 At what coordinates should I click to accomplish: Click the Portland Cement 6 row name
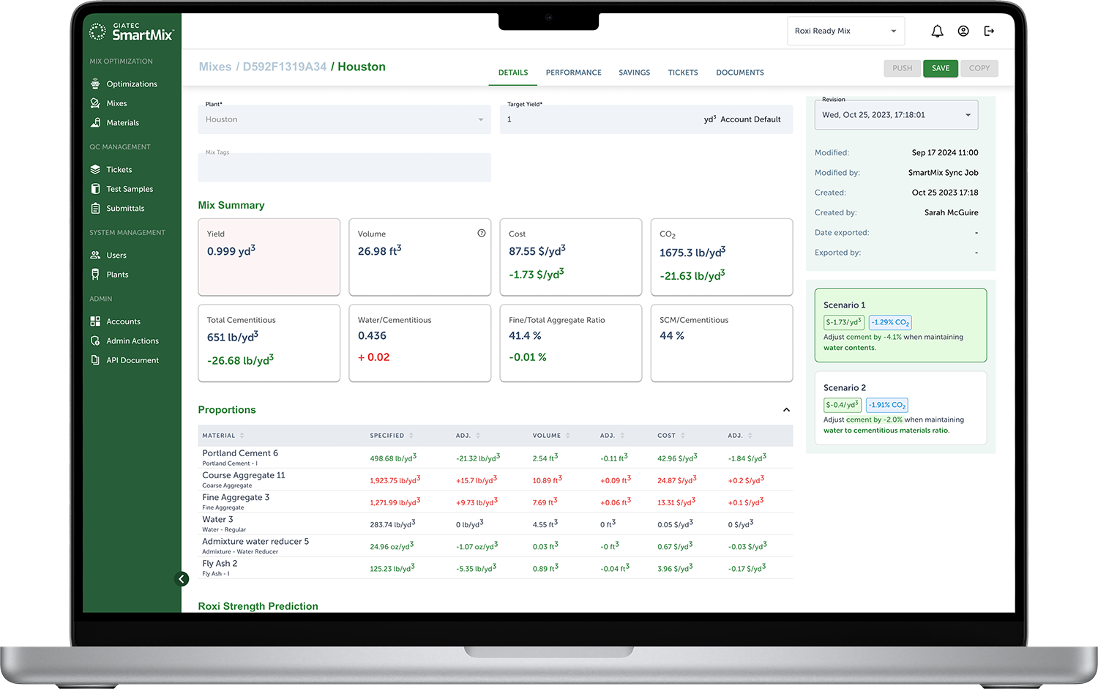tap(240, 453)
